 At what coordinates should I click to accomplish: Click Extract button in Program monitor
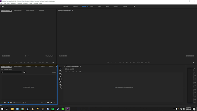(142, 63)
